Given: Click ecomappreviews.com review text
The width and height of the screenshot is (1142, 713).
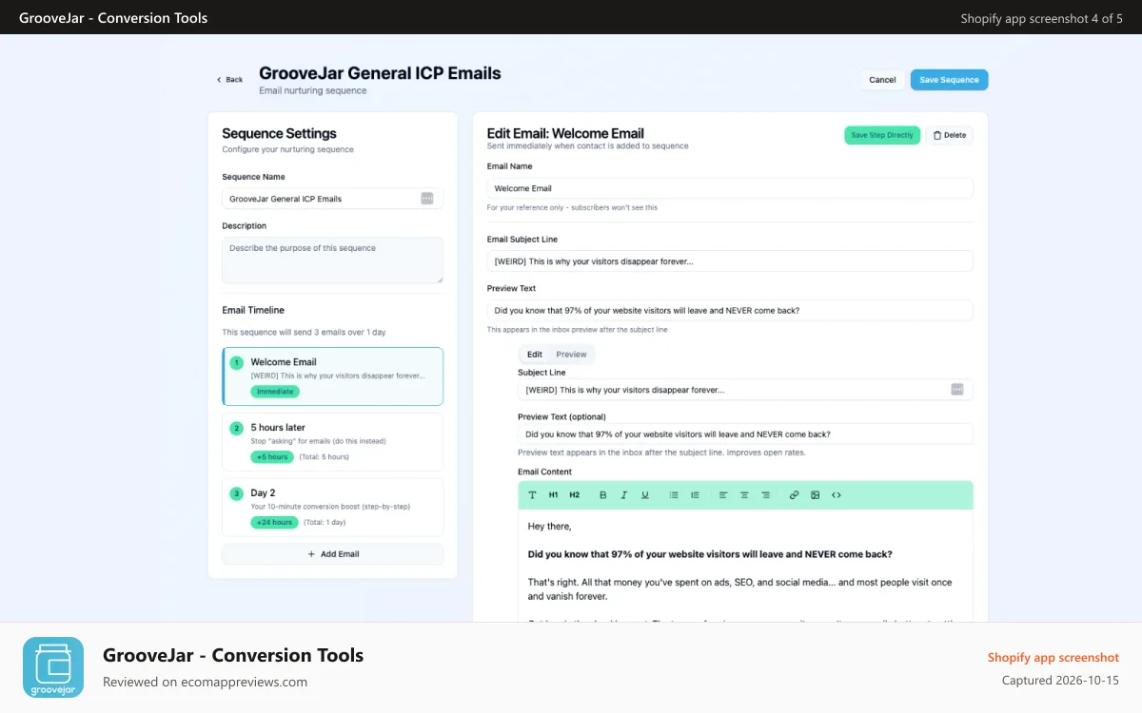Looking at the screenshot, I should (x=205, y=682).
